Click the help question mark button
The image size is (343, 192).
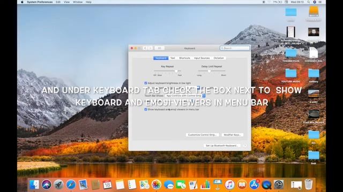[x=245, y=146]
